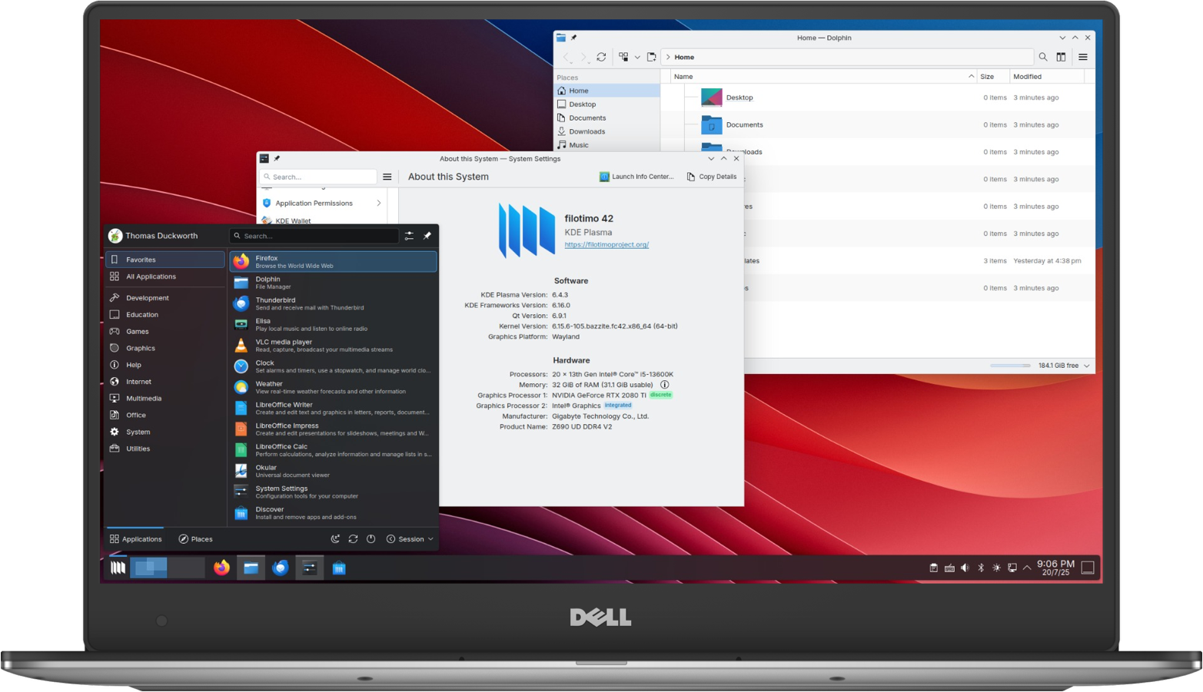Click Dolphin view mode icon
The height and width of the screenshot is (692, 1203).
click(x=623, y=57)
